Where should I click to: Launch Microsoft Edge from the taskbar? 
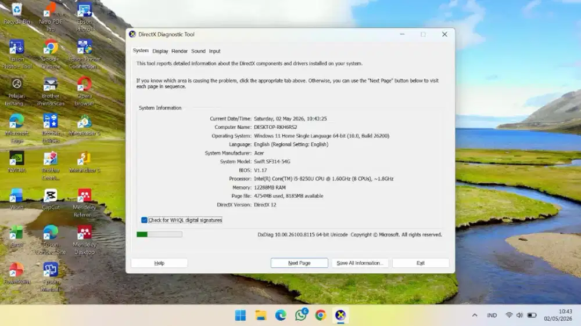[281, 316]
